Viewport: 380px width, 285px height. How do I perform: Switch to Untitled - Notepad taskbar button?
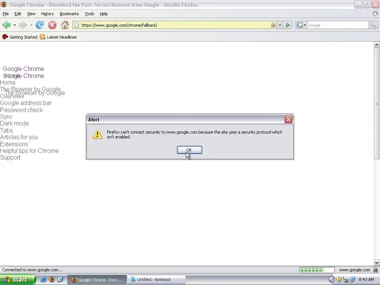tap(156, 279)
